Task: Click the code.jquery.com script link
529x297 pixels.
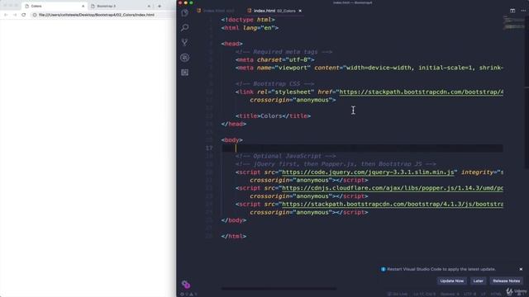Action: coord(368,172)
